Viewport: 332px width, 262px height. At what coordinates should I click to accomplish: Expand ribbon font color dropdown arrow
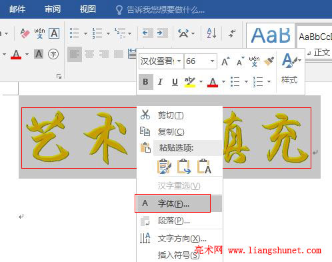(27, 54)
